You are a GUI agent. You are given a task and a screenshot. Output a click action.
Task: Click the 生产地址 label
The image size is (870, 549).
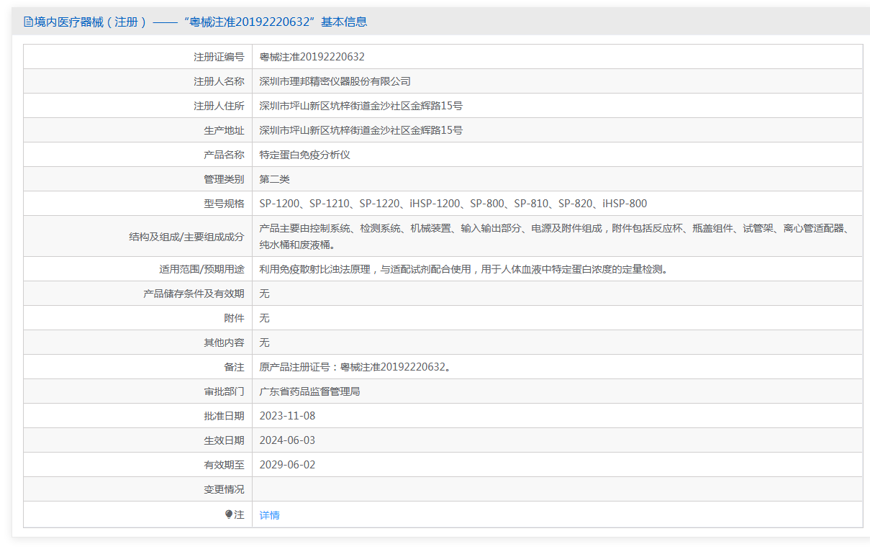[x=224, y=130]
